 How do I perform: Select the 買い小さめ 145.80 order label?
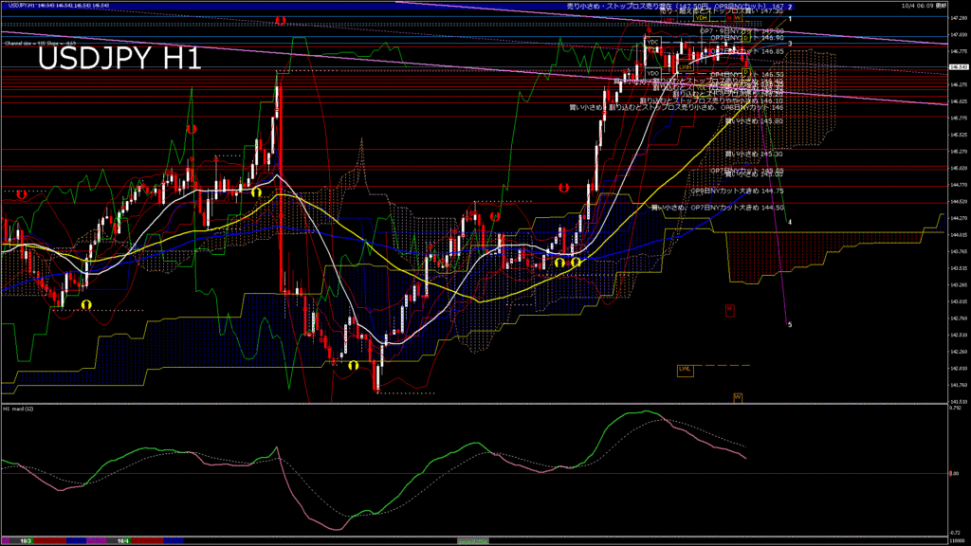pyautogui.click(x=754, y=121)
